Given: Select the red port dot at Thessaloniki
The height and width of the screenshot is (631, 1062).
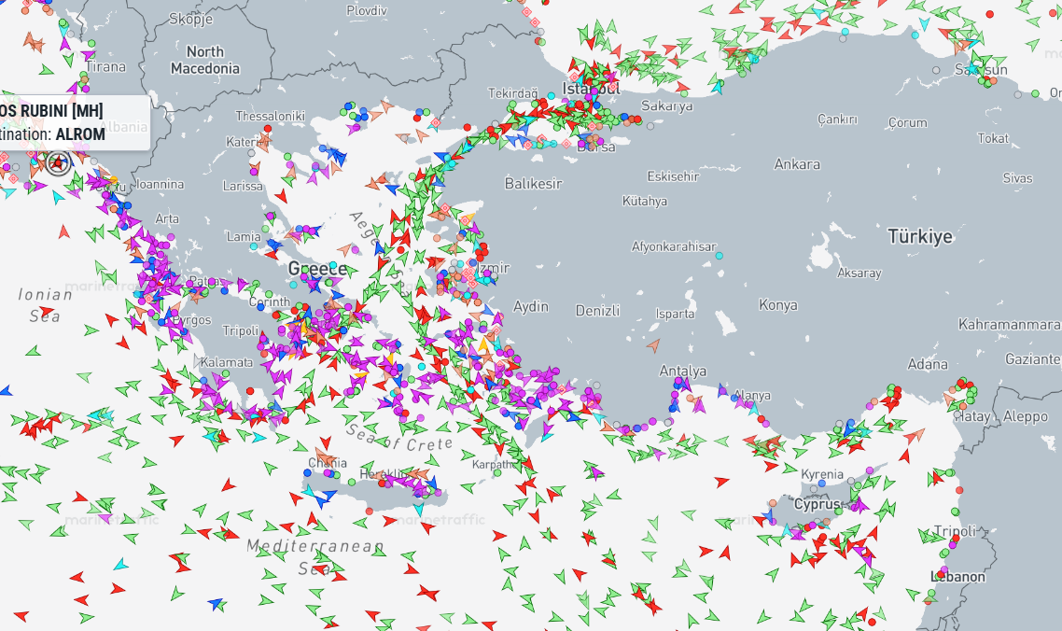Looking at the screenshot, I should coord(268,128).
